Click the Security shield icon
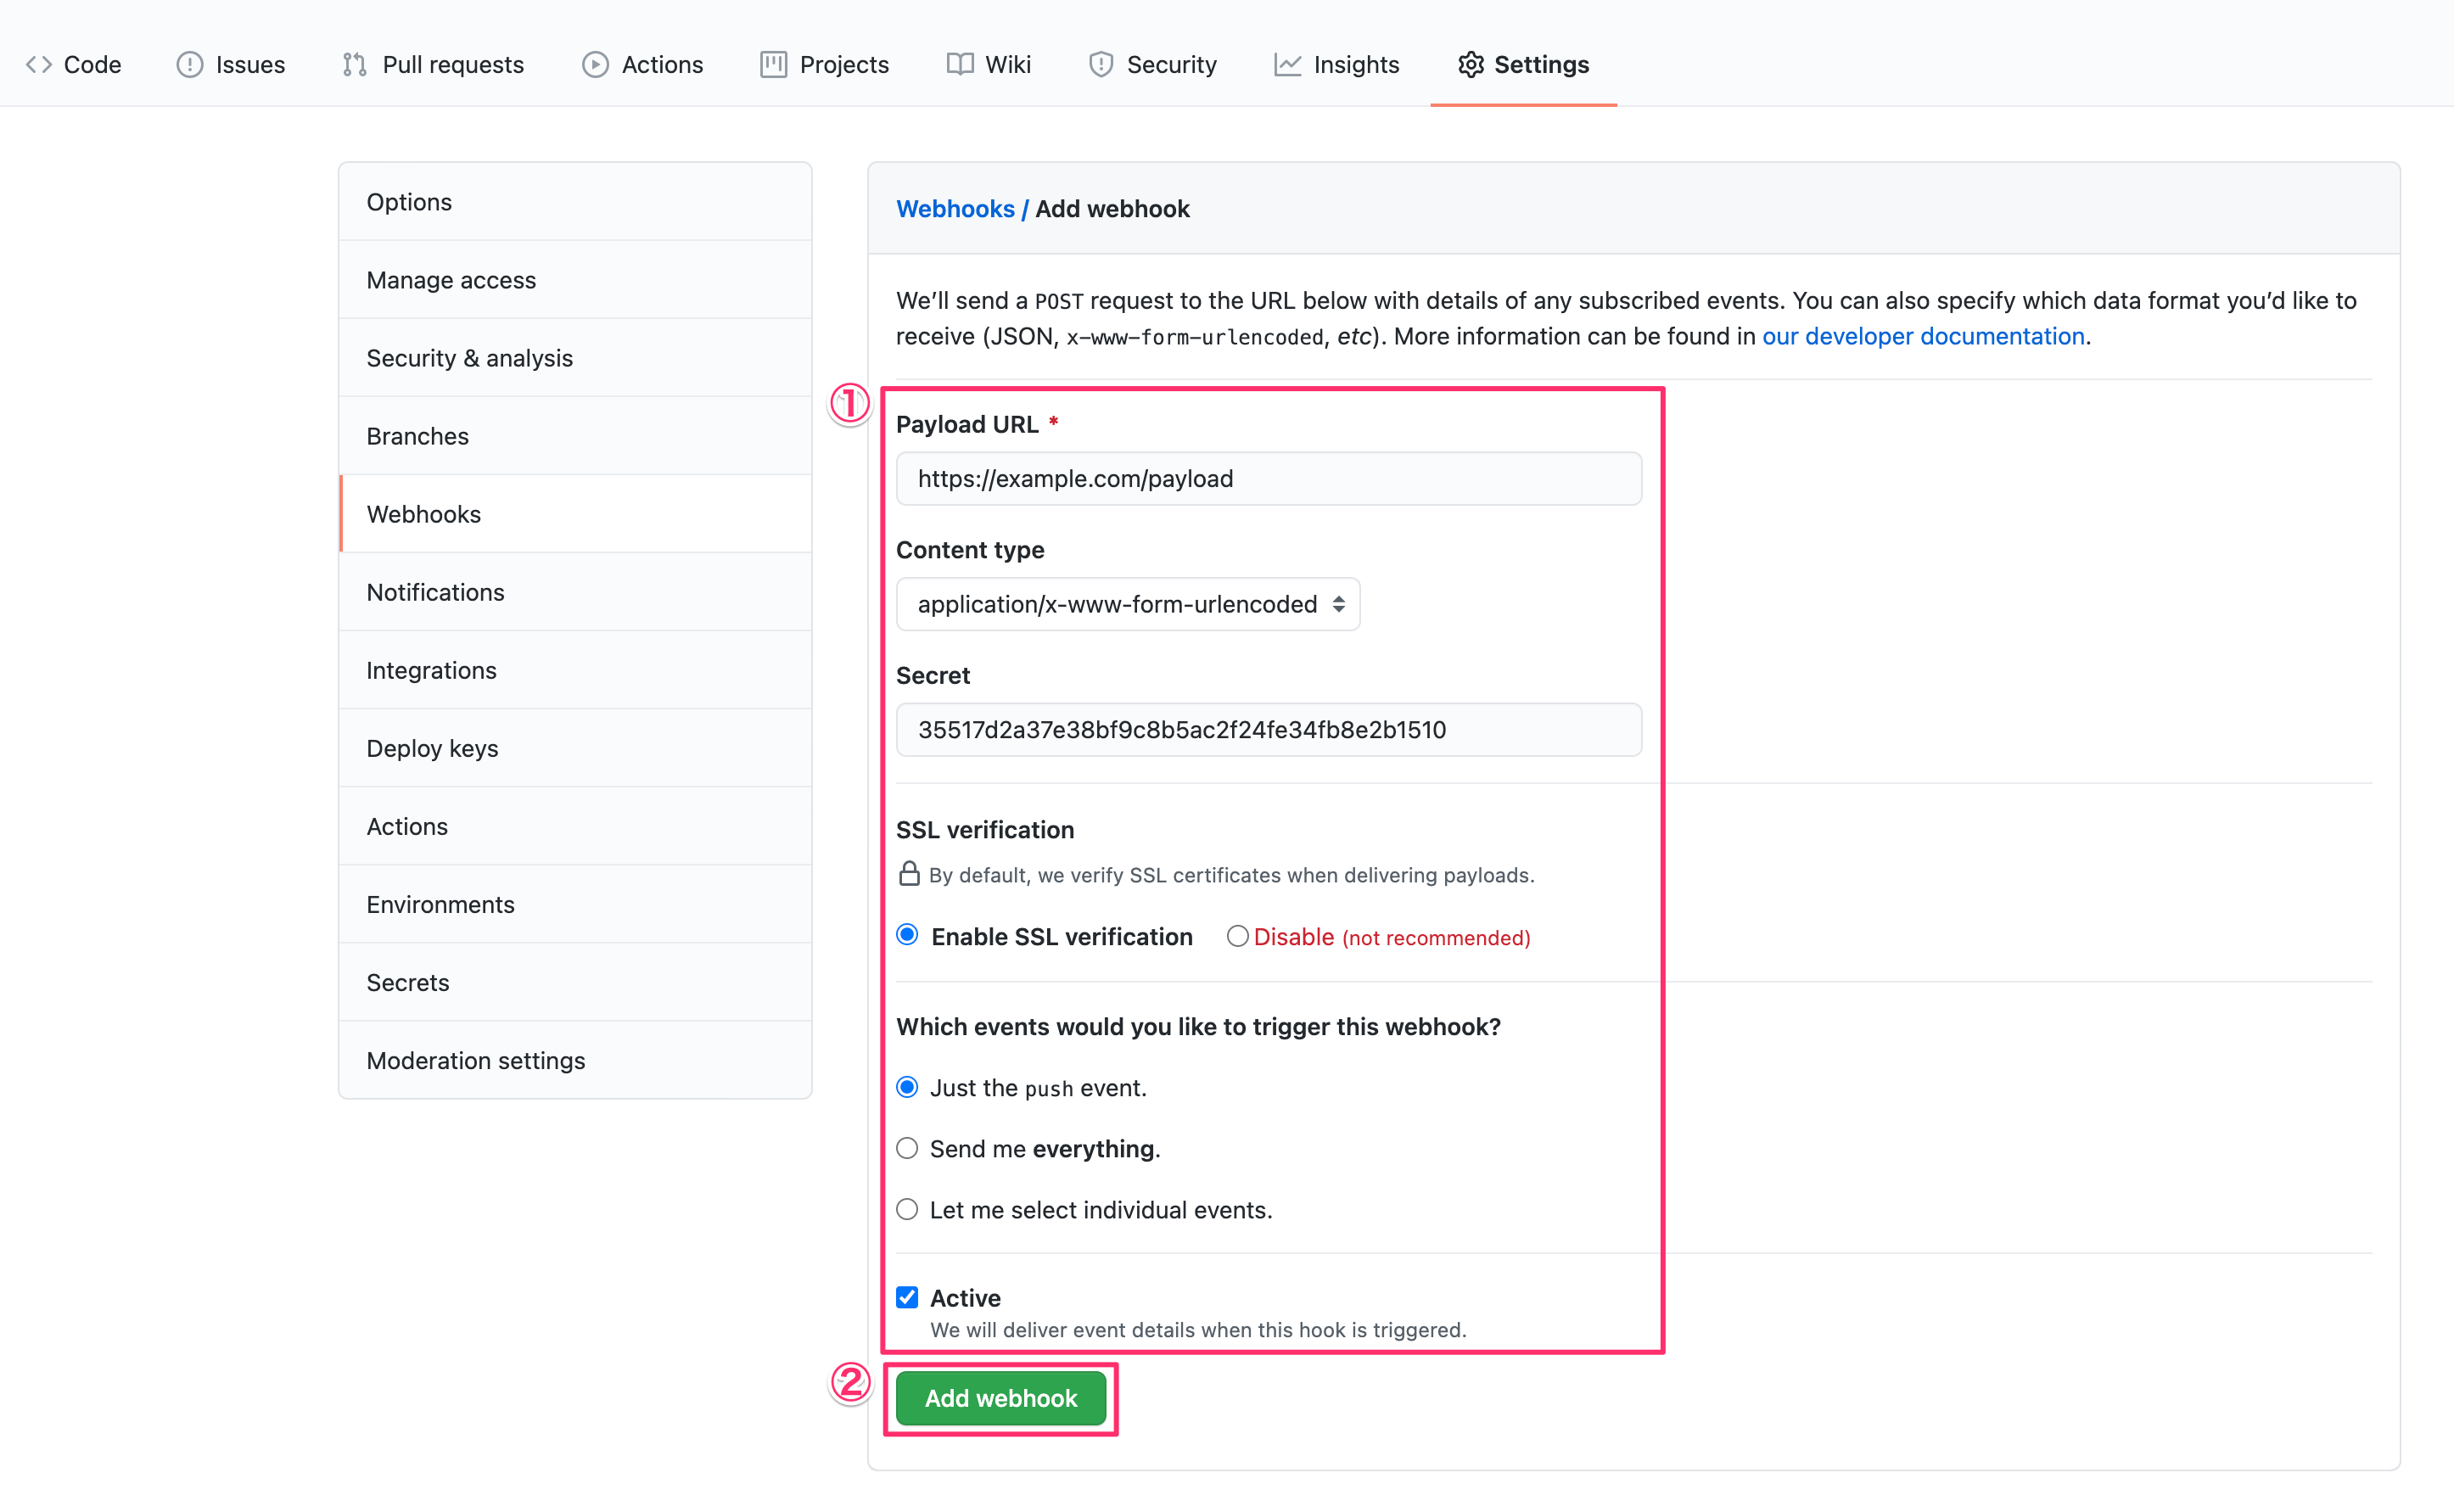The image size is (2454, 1512). click(1101, 65)
